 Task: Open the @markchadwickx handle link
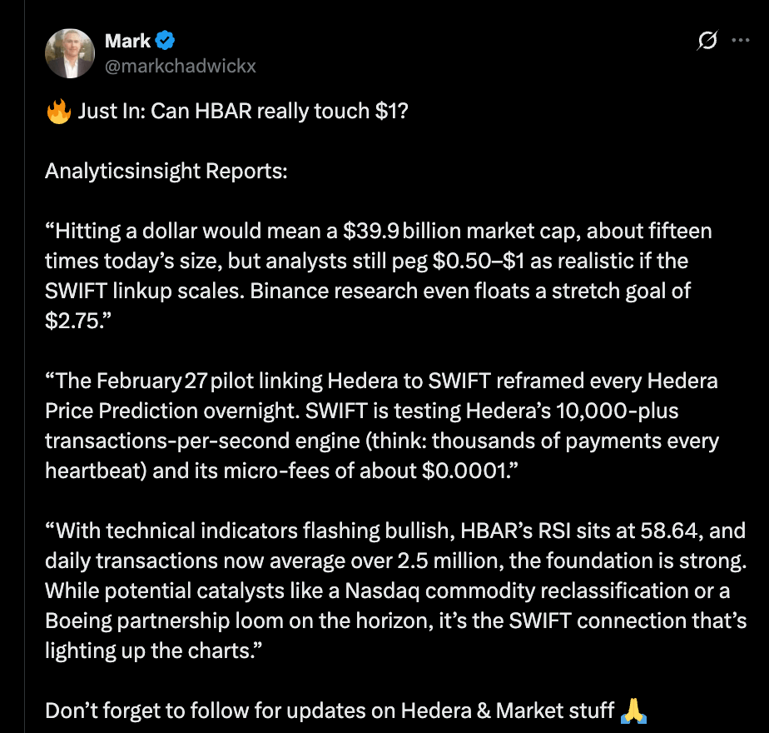[181, 67]
